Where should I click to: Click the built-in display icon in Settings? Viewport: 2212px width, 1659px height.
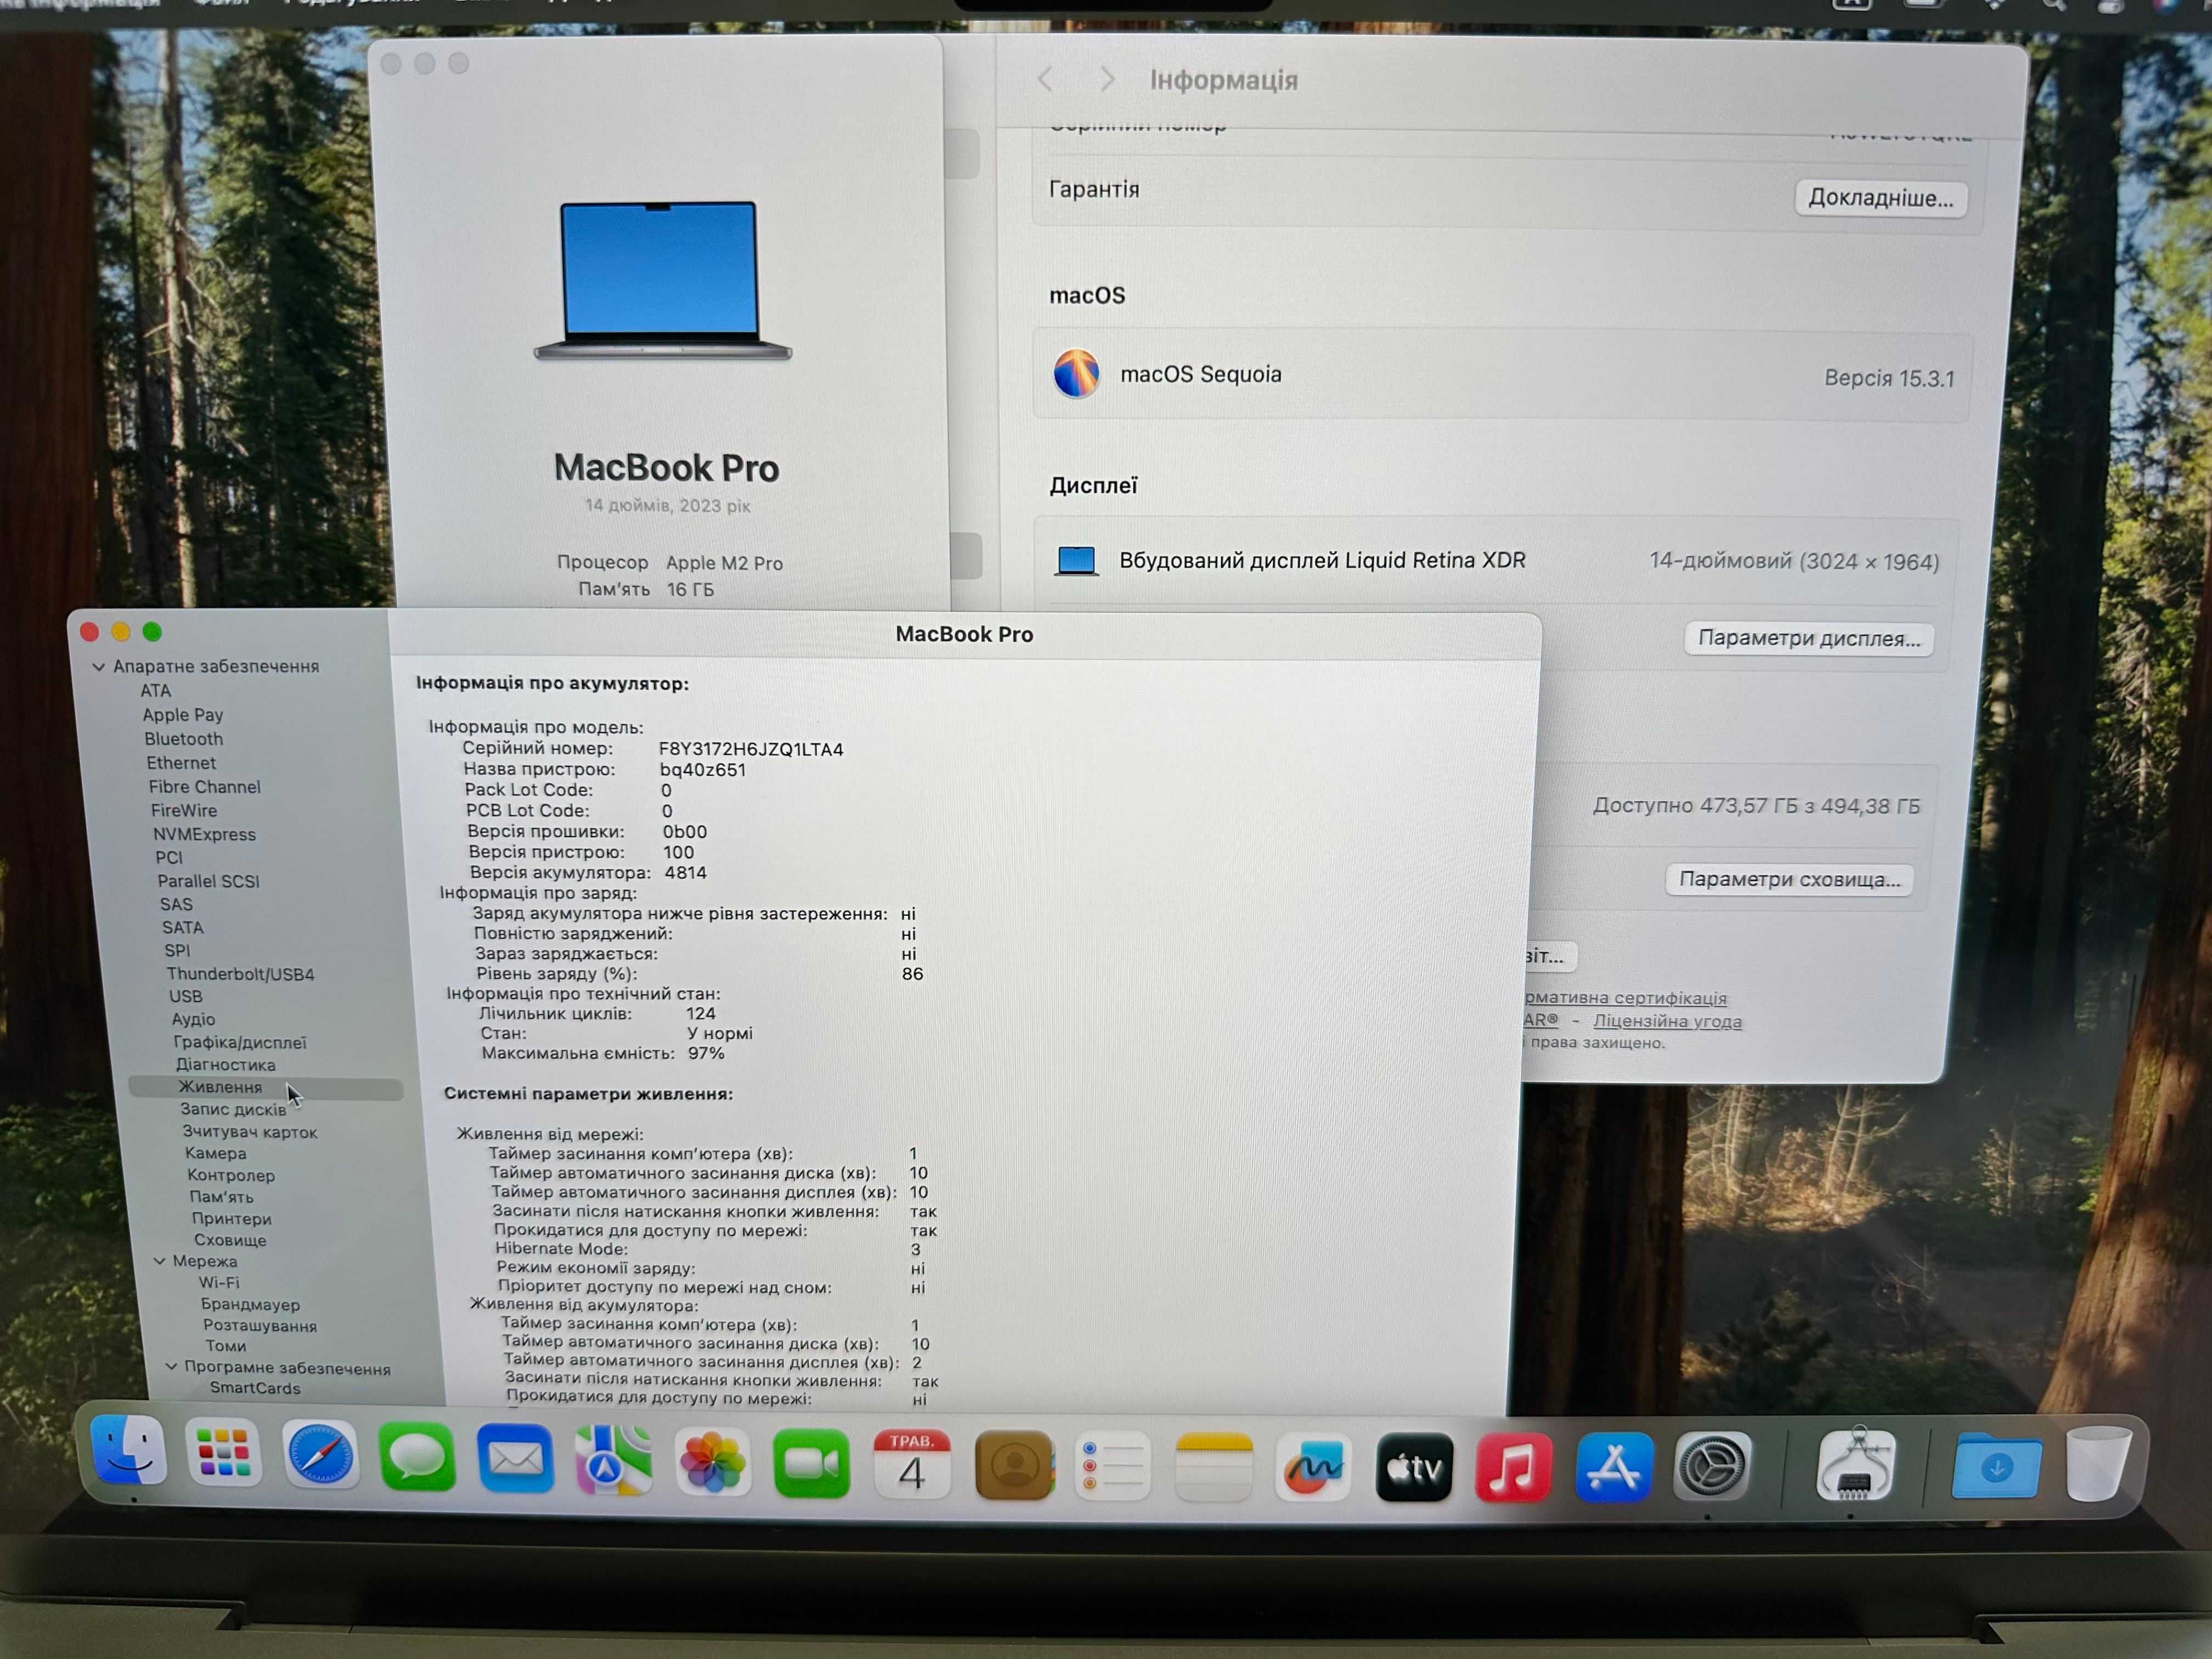coord(1077,561)
